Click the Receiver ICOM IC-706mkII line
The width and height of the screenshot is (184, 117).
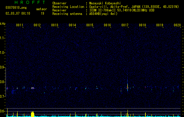103,10
